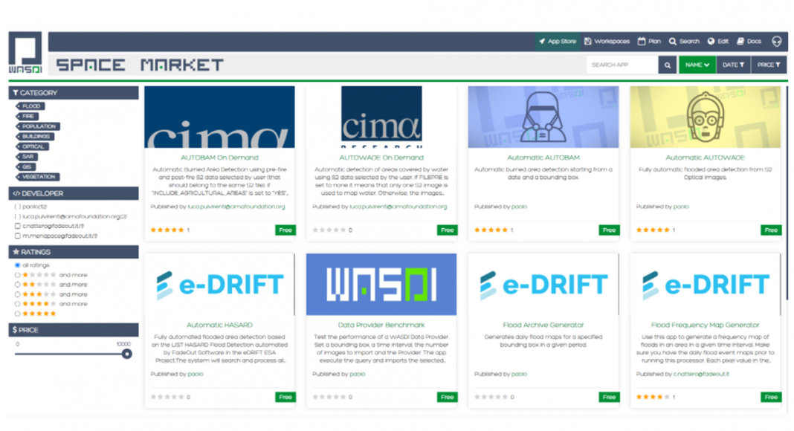Open Workspaces from the top bar
794x431 pixels.
pyautogui.click(x=607, y=42)
